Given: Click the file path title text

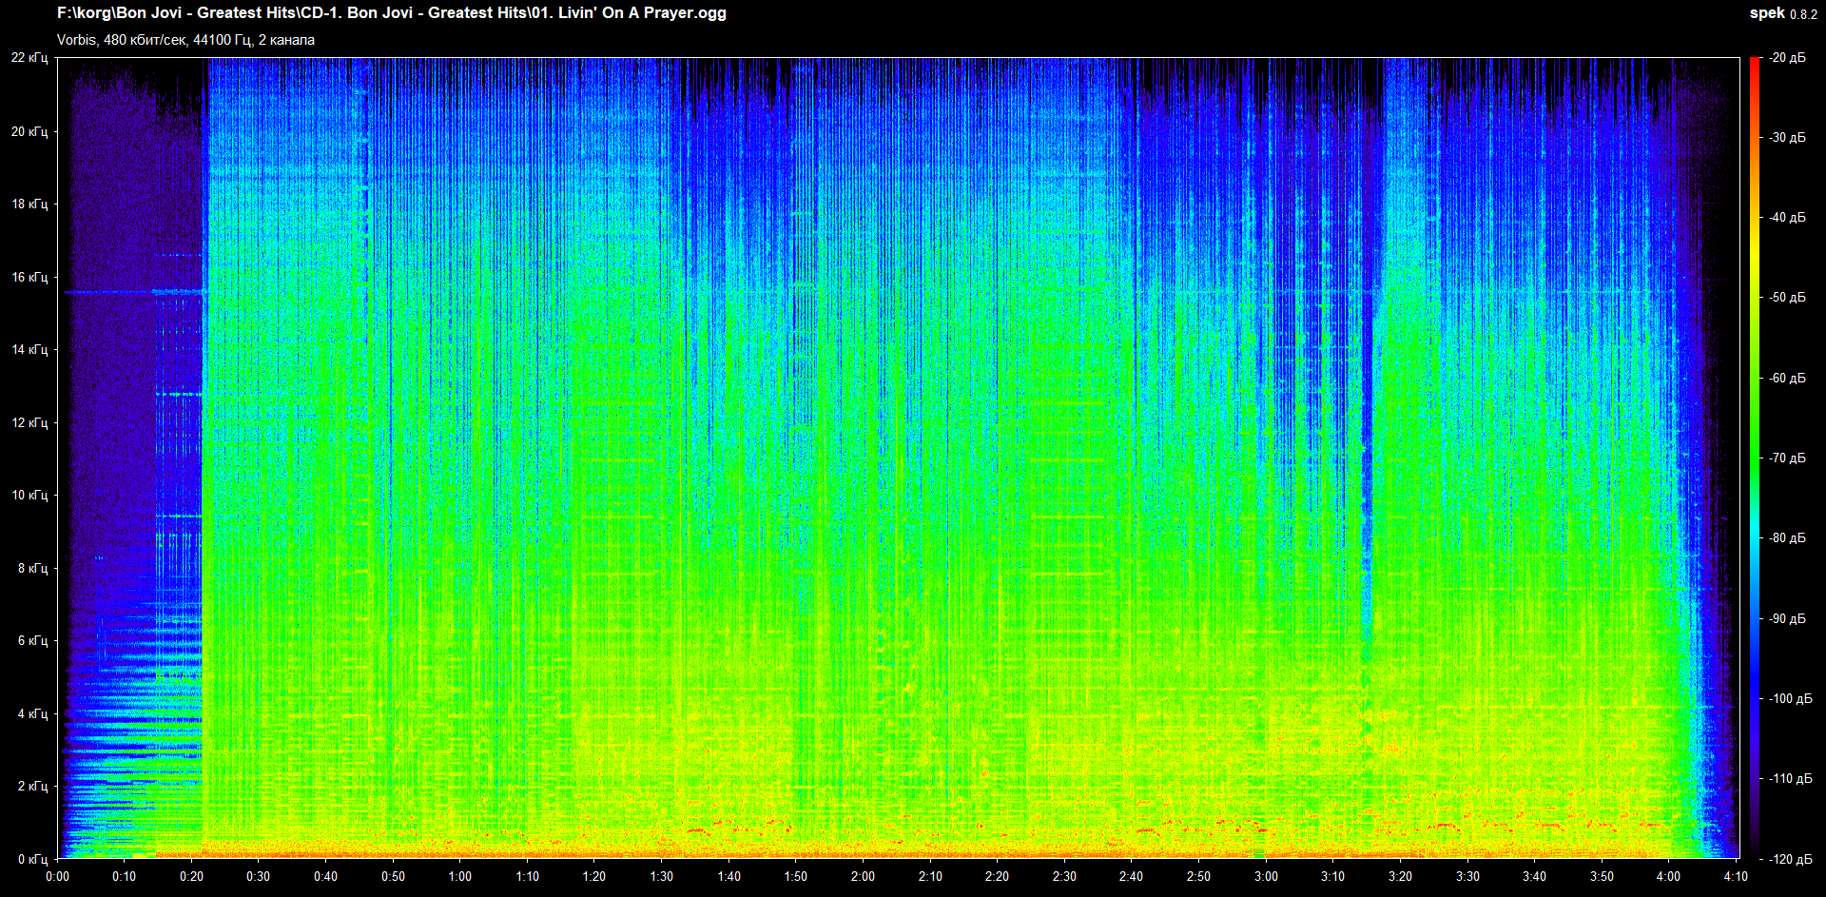Looking at the screenshot, I should (x=391, y=13).
